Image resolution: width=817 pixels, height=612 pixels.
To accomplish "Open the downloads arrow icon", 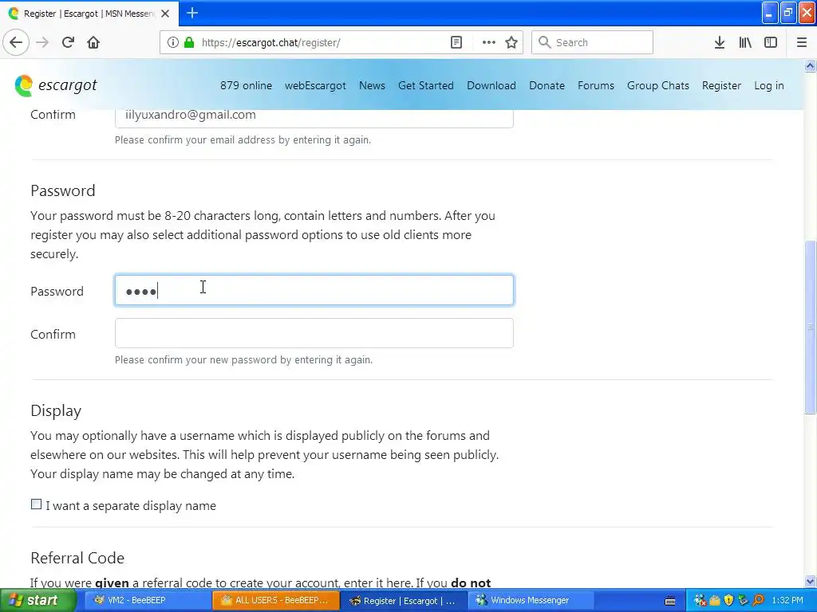I will click(719, 42).
